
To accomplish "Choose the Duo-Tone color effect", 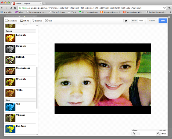I will pyautogui.click(x=10, y=129).
